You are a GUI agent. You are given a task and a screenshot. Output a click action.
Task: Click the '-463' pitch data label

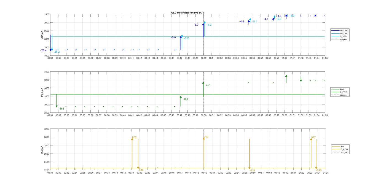coord(61,109)
